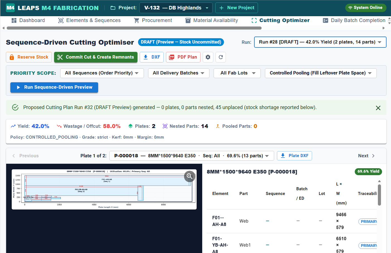
Task: Open the settings gear next to PDF Plan
Action: coord(208,57)
